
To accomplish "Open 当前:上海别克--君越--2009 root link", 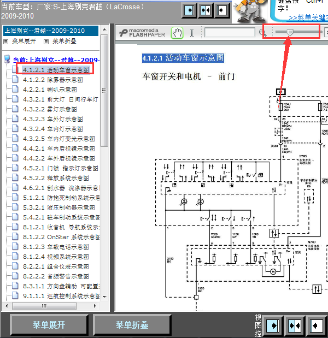I will tap(56, 60).
